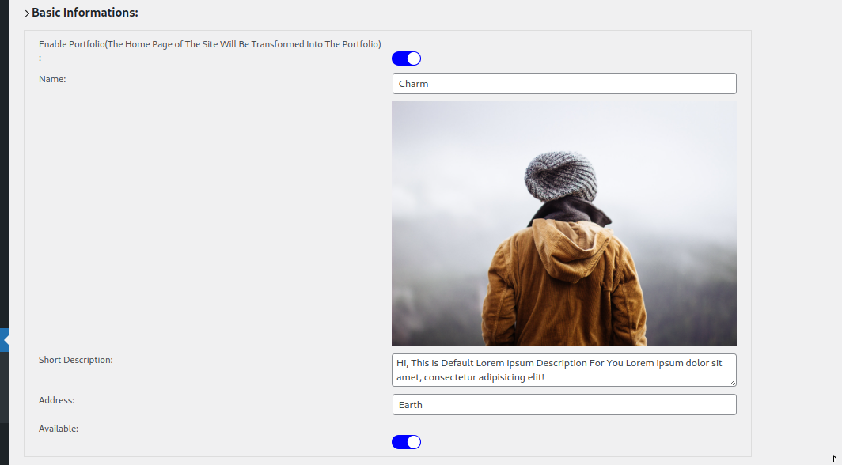Select the Name: label
The width and height of the screenshot is (842, 465).
click(x=52, y=79)
